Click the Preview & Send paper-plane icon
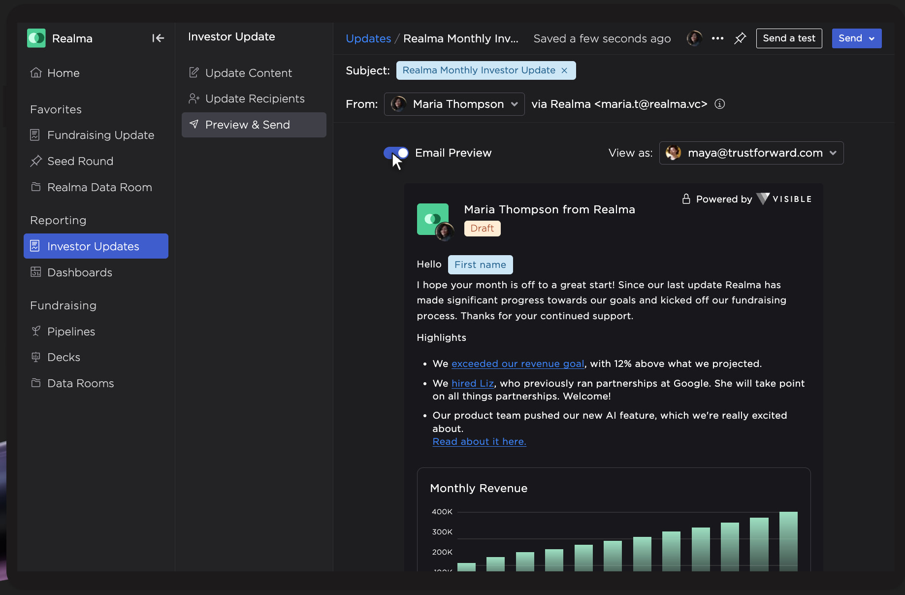The width and height of the screenshot is (905, 595). pyautogui.click(x=194, y=124)
